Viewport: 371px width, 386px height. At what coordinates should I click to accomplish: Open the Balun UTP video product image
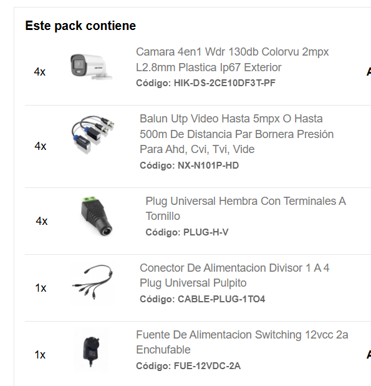[x=93, y=135]
